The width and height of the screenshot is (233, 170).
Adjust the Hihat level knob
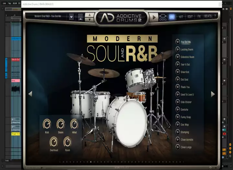tap(74, 124)
